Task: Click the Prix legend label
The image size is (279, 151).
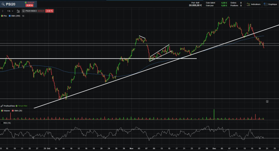Action: 5,16
